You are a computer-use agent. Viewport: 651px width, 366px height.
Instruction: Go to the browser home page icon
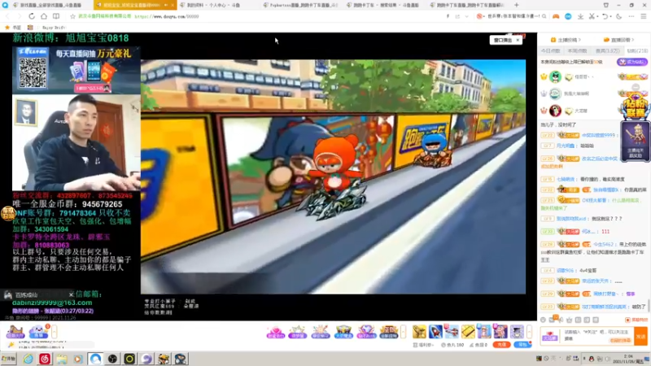pos(44,16)
